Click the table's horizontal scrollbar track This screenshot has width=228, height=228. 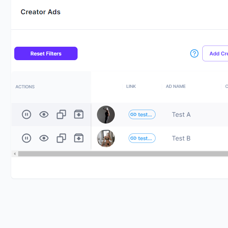tap(123, 154)
